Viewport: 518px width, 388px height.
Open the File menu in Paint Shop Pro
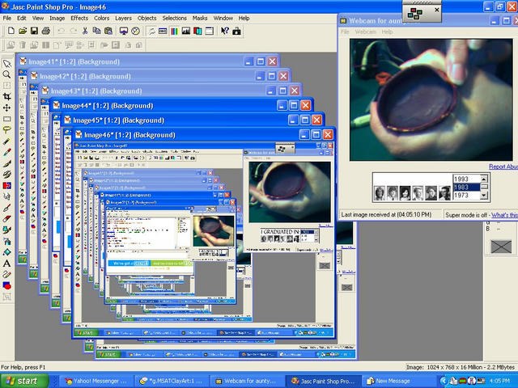pyautogui.click(x=7, y=18)
